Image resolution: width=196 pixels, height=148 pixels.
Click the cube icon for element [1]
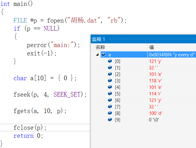(x=110, y=67)
